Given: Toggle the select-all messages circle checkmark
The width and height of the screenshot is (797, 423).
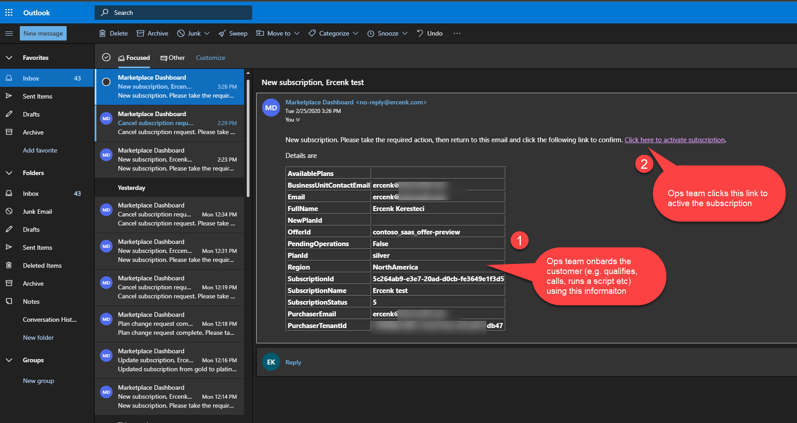Looking at the screenshot, I should pyautogui.click(x=106, y=57).
